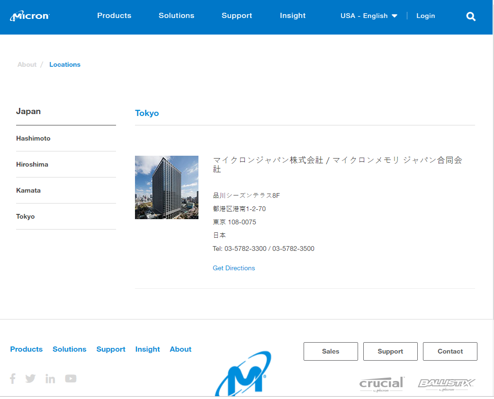
Task: Click the Micron logo in header
Action: [x=30, y=16]
